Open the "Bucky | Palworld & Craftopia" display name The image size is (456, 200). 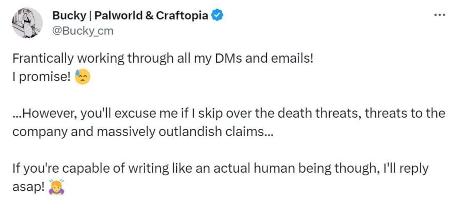[x=130, y=16]
